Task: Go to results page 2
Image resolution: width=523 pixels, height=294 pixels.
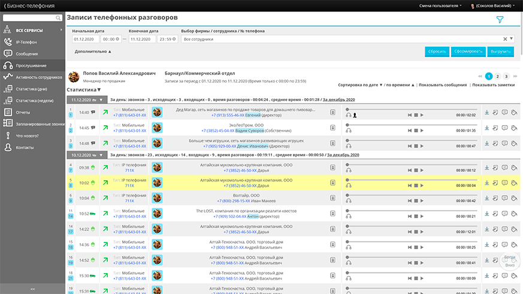Action: [497, 76]
